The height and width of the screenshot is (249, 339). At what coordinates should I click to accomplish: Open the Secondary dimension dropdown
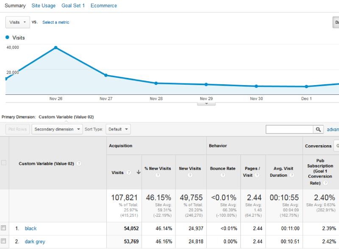coord(57,129)
